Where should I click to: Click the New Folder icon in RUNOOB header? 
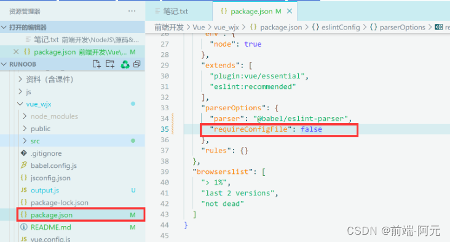click(x=110, y=64)
